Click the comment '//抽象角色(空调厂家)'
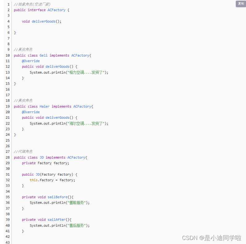 [32, 4]
